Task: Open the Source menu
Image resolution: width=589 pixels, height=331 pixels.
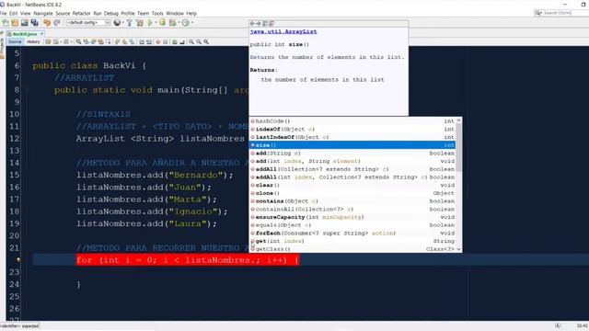Action: coord(63,13)
